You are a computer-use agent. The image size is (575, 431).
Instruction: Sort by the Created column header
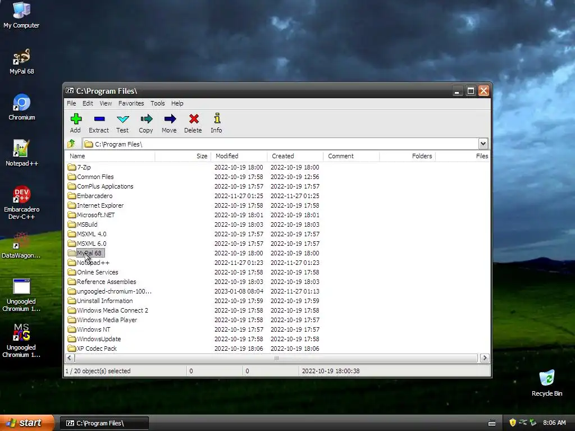(295, 156)
